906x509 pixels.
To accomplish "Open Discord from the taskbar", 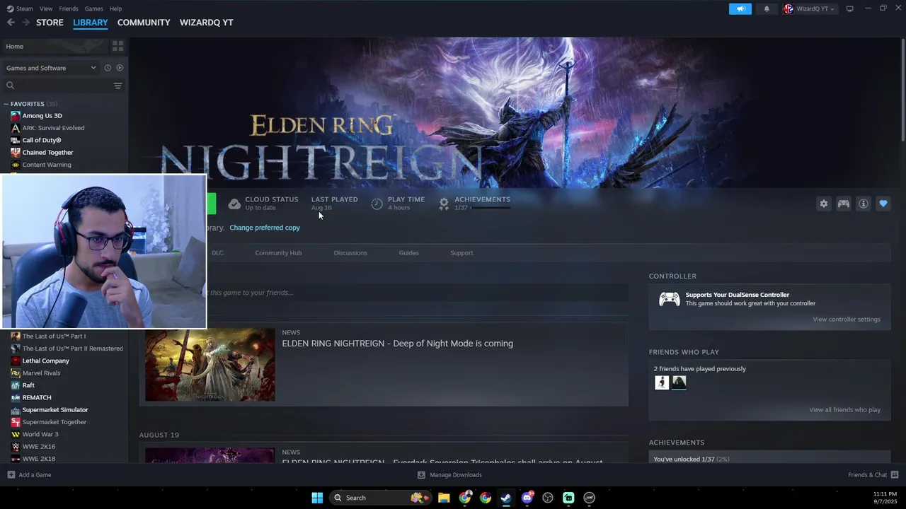I will tap(527, 498).
